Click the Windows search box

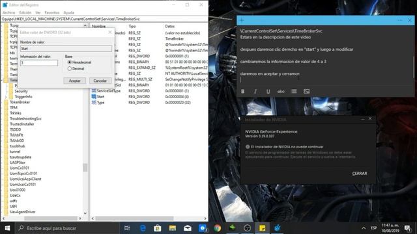(66, 228)
